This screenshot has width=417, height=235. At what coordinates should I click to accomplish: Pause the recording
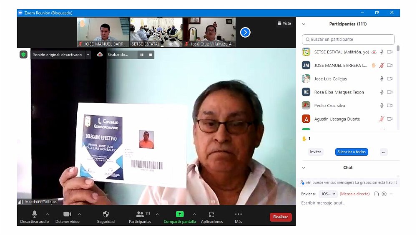point(142,55)
